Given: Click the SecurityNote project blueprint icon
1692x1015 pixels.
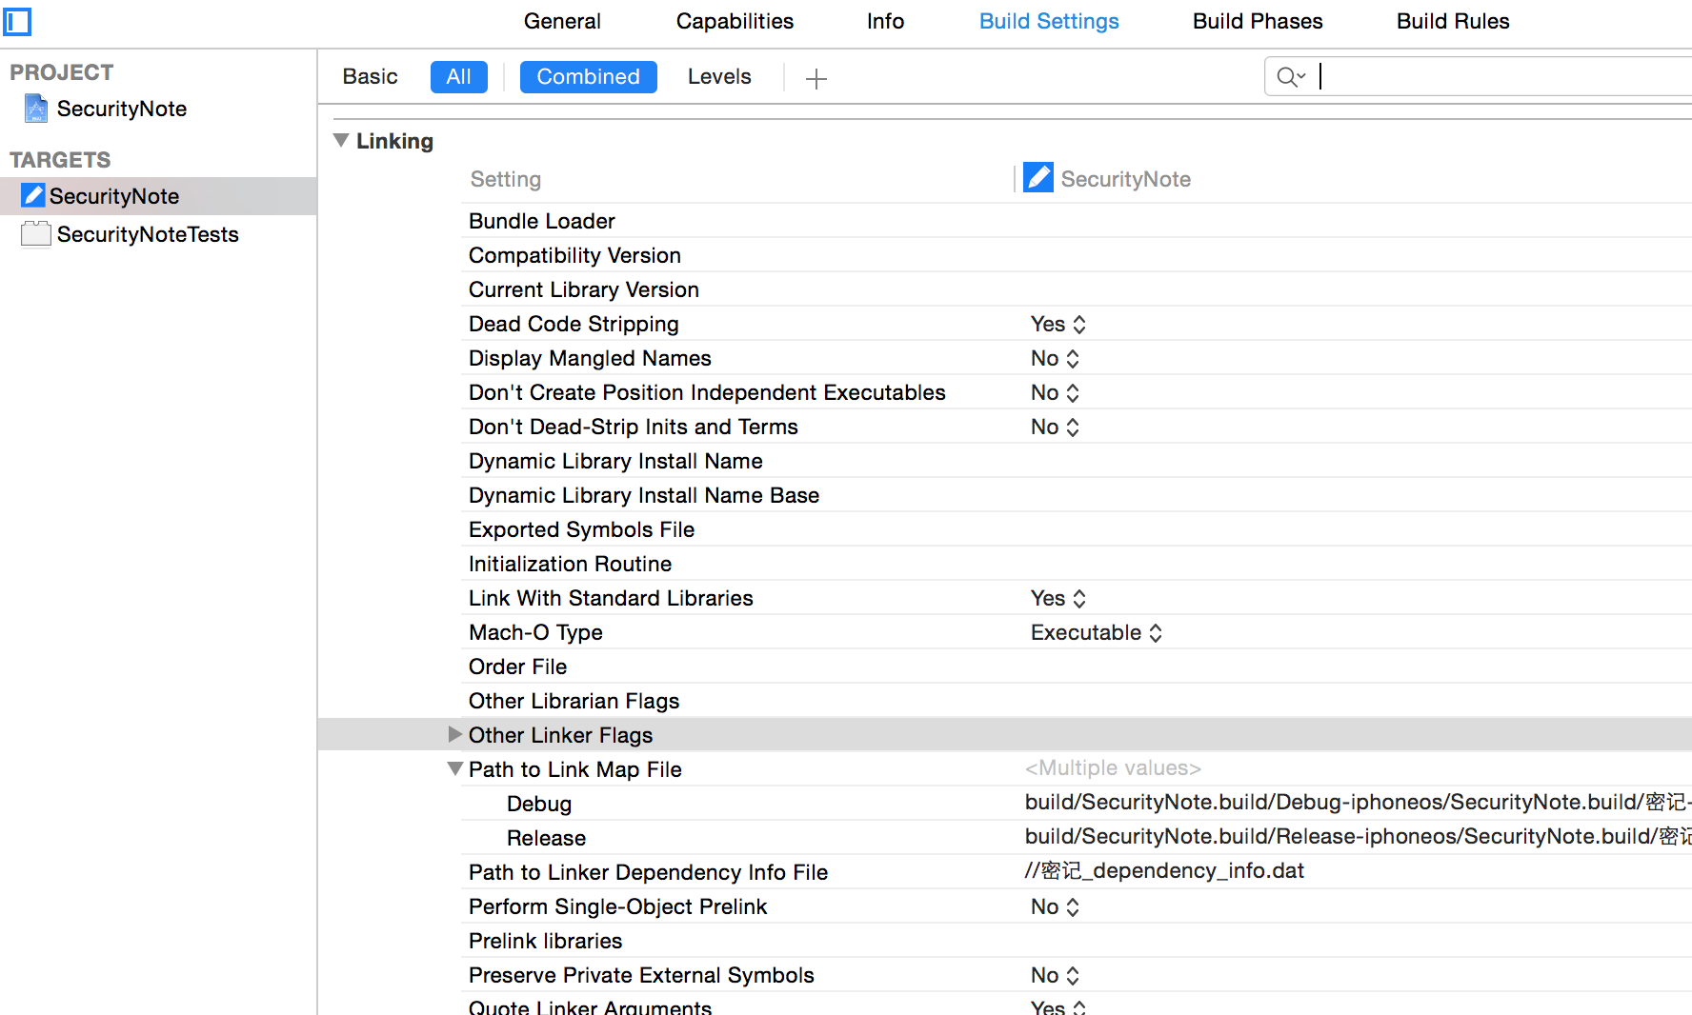Looking at the screenshot, I should (36, 109).
